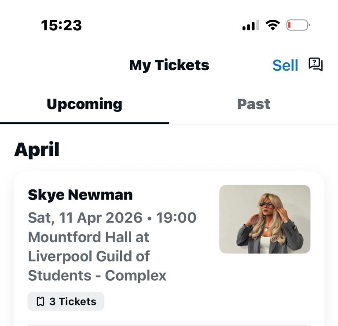
Task: Click the Students - Complex text line
Action: [97, 275]
